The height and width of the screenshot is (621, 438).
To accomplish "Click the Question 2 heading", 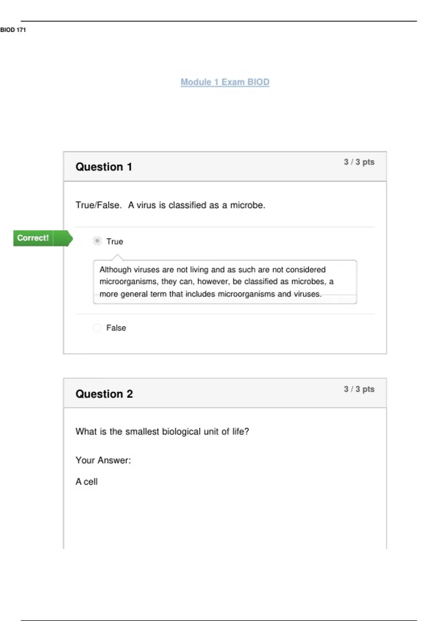I will tap(104, 394).
